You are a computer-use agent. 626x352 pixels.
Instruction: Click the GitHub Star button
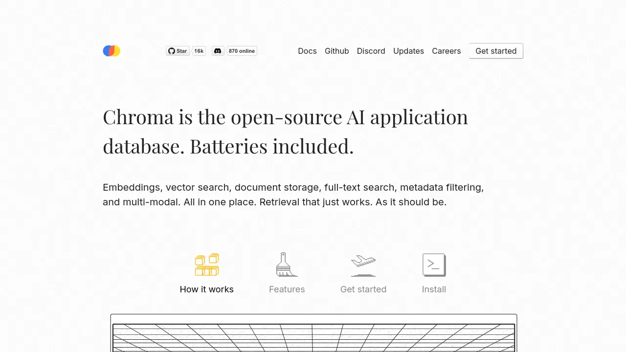coord(178,51)
